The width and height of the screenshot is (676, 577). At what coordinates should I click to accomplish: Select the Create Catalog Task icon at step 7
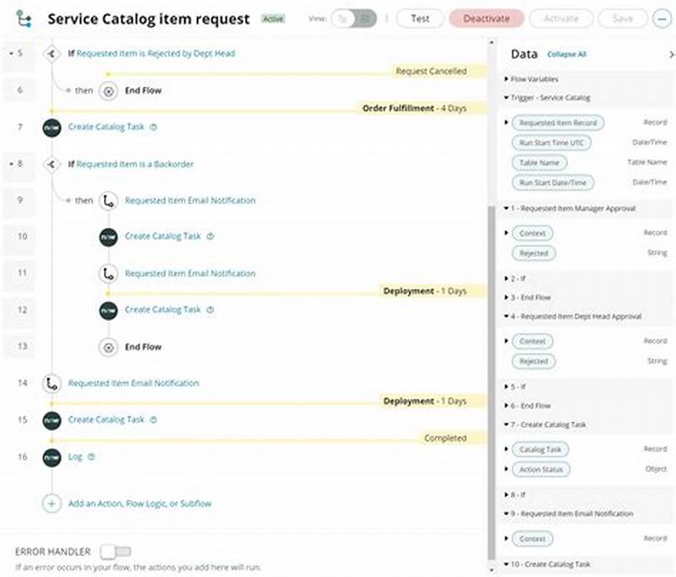pyautogui.click(x=52, y=127)
